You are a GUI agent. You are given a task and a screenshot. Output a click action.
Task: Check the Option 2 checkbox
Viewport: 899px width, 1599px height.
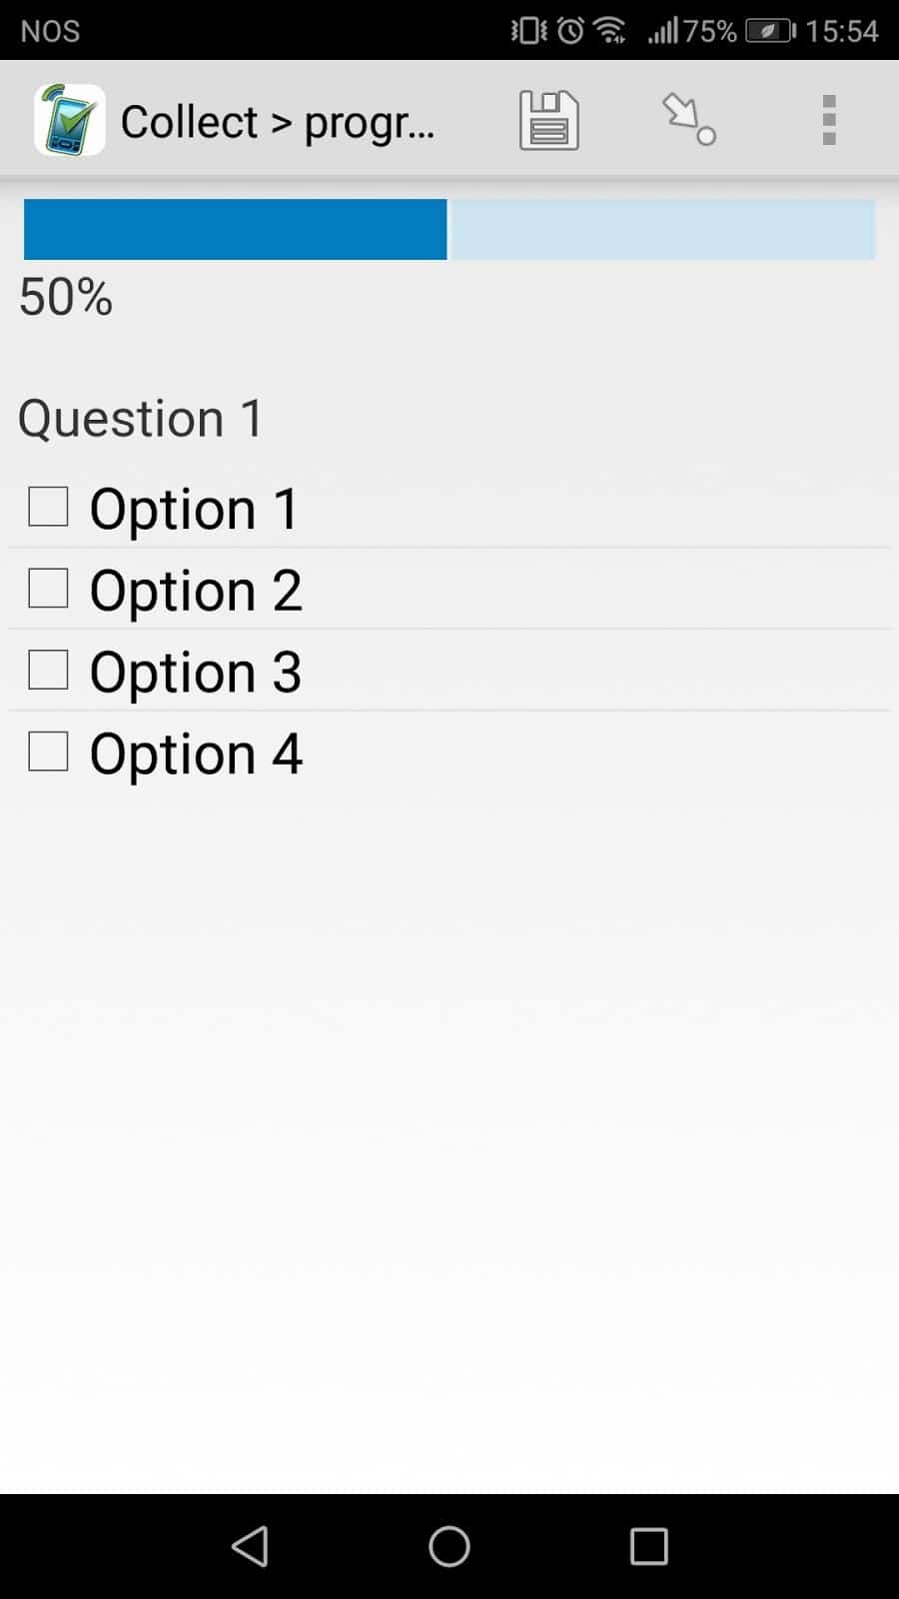click(48, 589)
